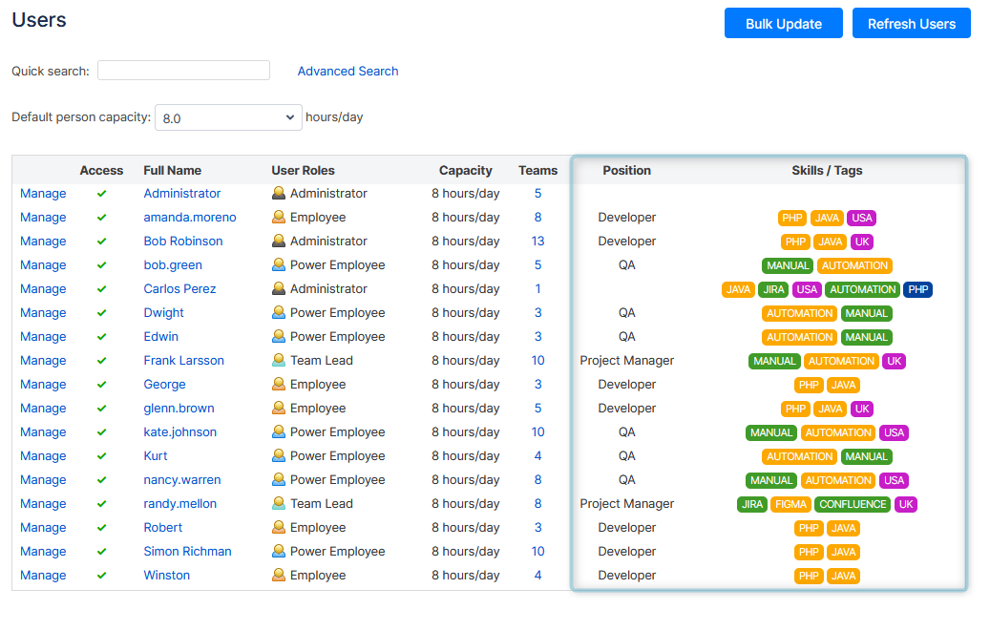
Task: Open Bob Robinson's teams count link
Action: 537,241
